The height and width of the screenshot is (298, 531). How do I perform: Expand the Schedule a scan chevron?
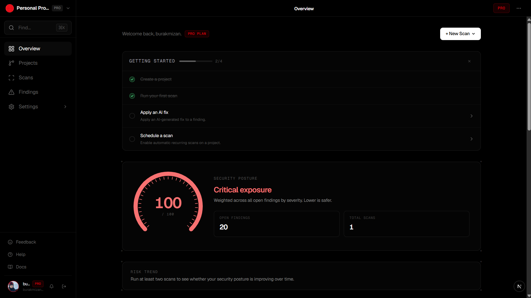471,139
